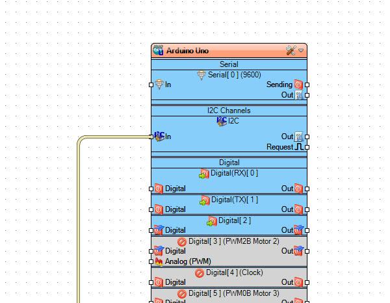Click the Analog (PWM) input pin connector
This screenshot has width=390, height=303.
click(151, 261)
